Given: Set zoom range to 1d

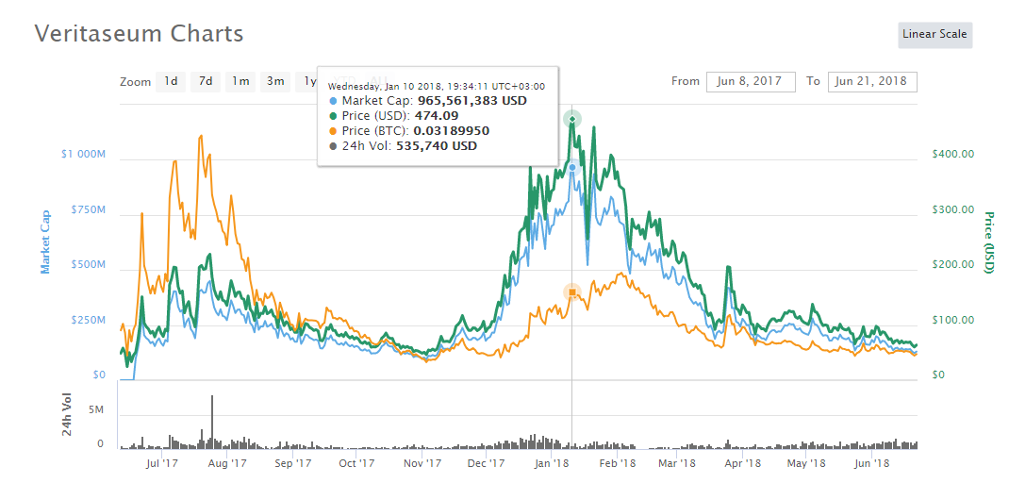Looking at the screenshot, I should [171, 81].
